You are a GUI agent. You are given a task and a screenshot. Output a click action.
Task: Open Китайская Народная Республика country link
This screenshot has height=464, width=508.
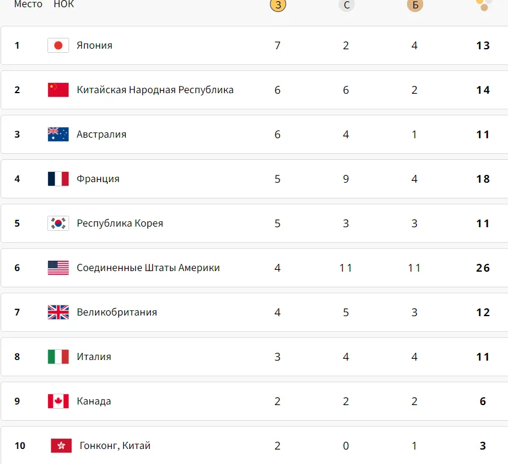pyautogui.click(x=155, y=90)
